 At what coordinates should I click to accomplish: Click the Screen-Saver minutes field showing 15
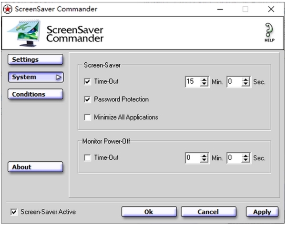pyautogui.click(x=193, y=82)
